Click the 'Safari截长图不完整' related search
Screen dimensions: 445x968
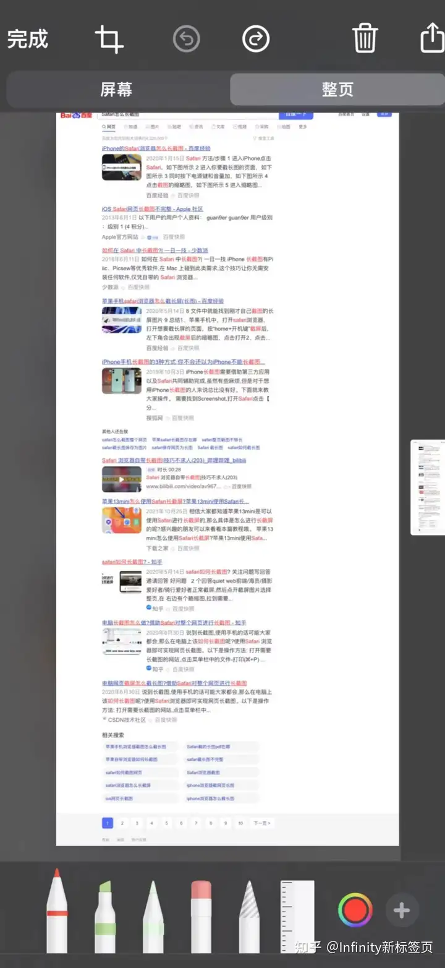coord(222,760)
